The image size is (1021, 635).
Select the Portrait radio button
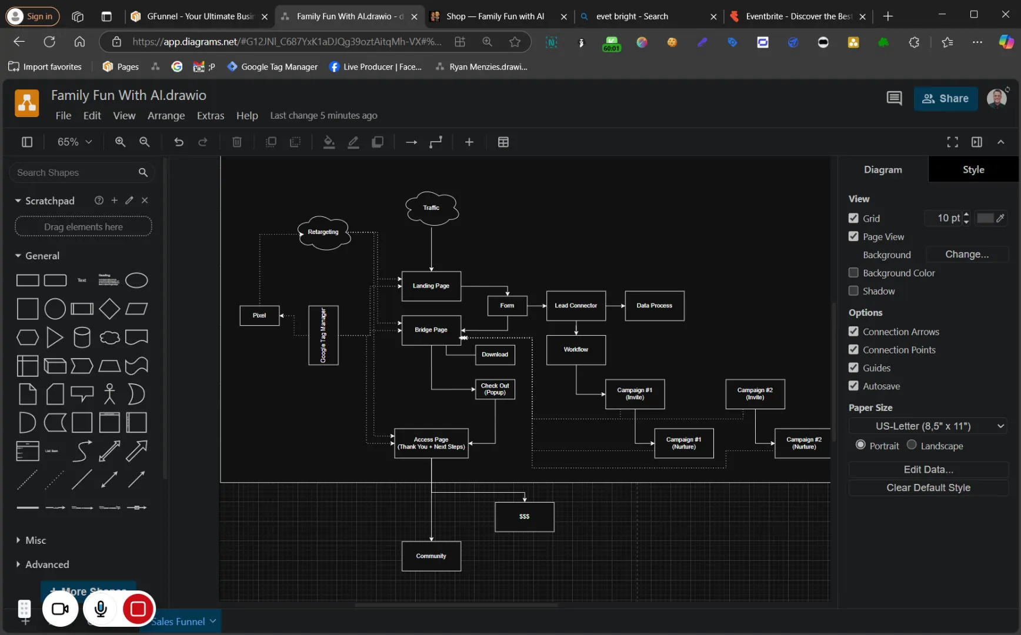coord(860,445)
